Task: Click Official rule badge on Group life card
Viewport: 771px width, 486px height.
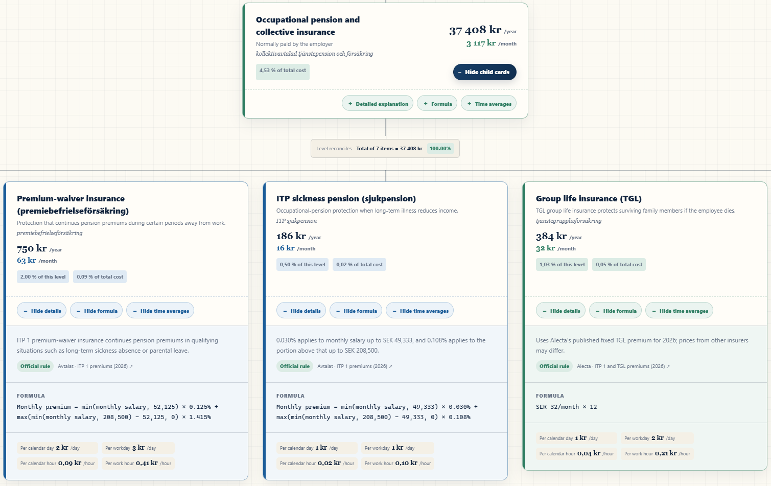Action: (x=554, y=366)
